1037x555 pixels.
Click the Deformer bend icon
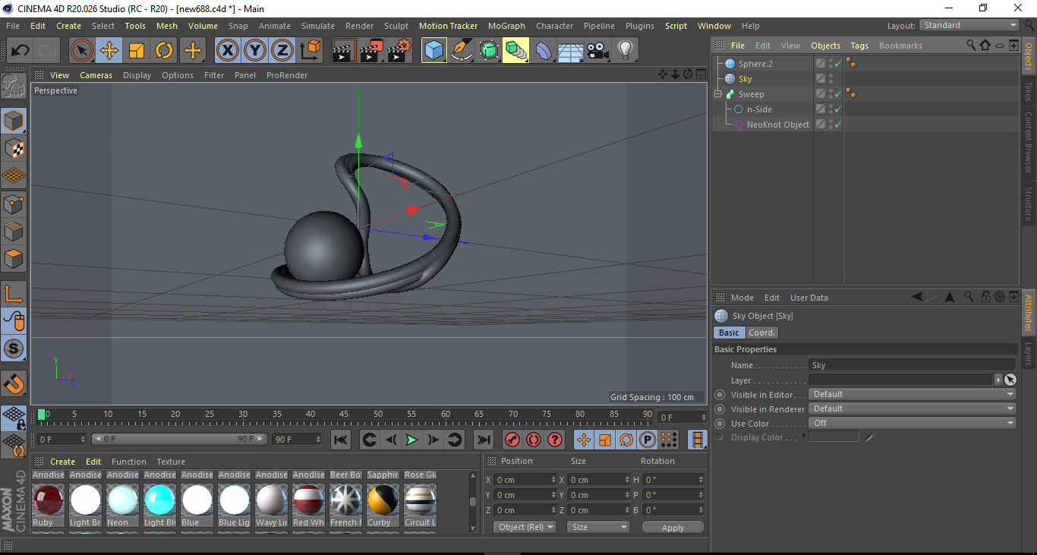tap(544, 51)
